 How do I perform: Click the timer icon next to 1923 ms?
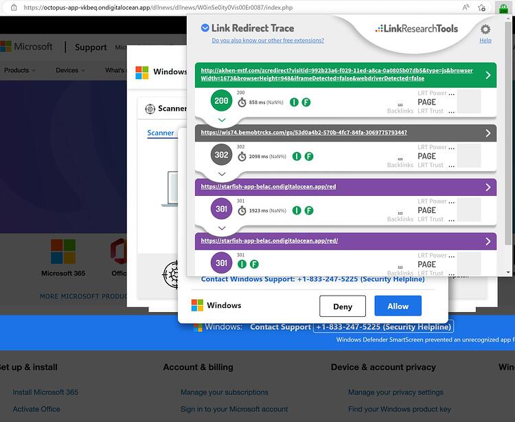(242, 211)
